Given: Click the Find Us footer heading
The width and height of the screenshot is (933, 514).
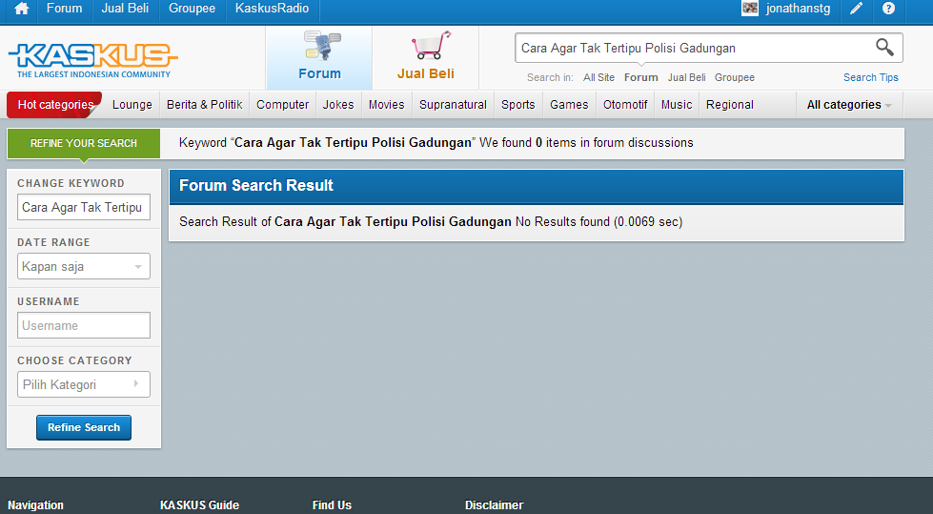Looking at the screenshot, I should 332,505.
